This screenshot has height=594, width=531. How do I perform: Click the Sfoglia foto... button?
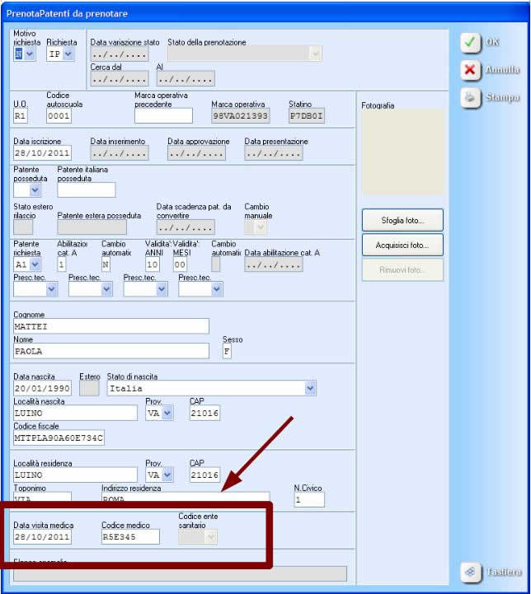coord(402,220)
